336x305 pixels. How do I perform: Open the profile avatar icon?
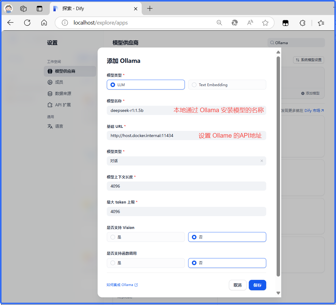(x=8, y=9)
